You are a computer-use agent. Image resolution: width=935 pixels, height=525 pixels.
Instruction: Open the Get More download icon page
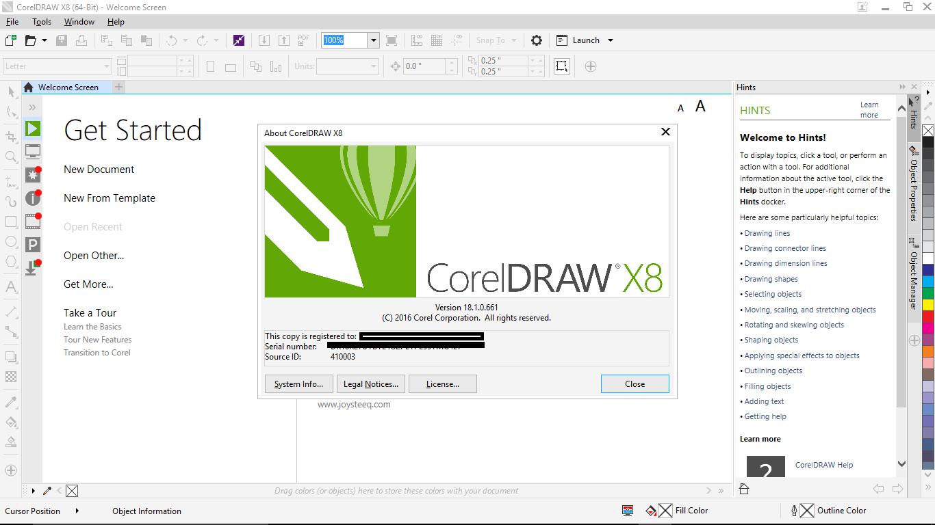point(32,267)
